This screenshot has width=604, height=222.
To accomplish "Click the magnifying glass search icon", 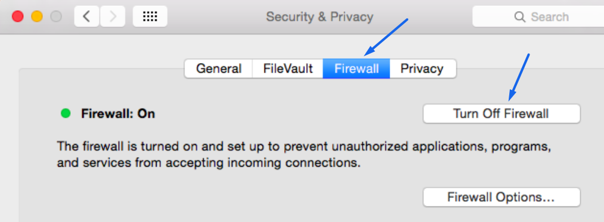I will point(519,17).
